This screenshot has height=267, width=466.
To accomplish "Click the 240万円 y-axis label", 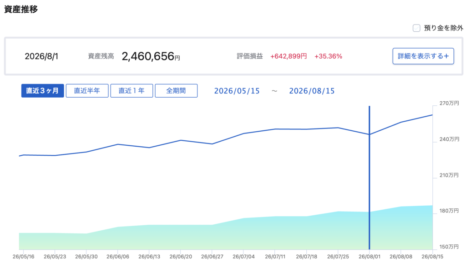I will tap(449, 139).
